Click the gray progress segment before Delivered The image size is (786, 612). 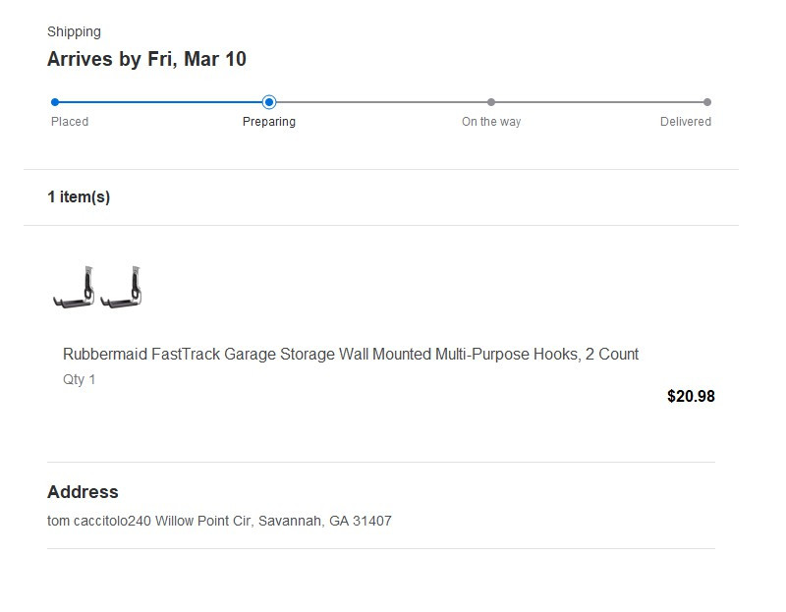pos(599,102)
